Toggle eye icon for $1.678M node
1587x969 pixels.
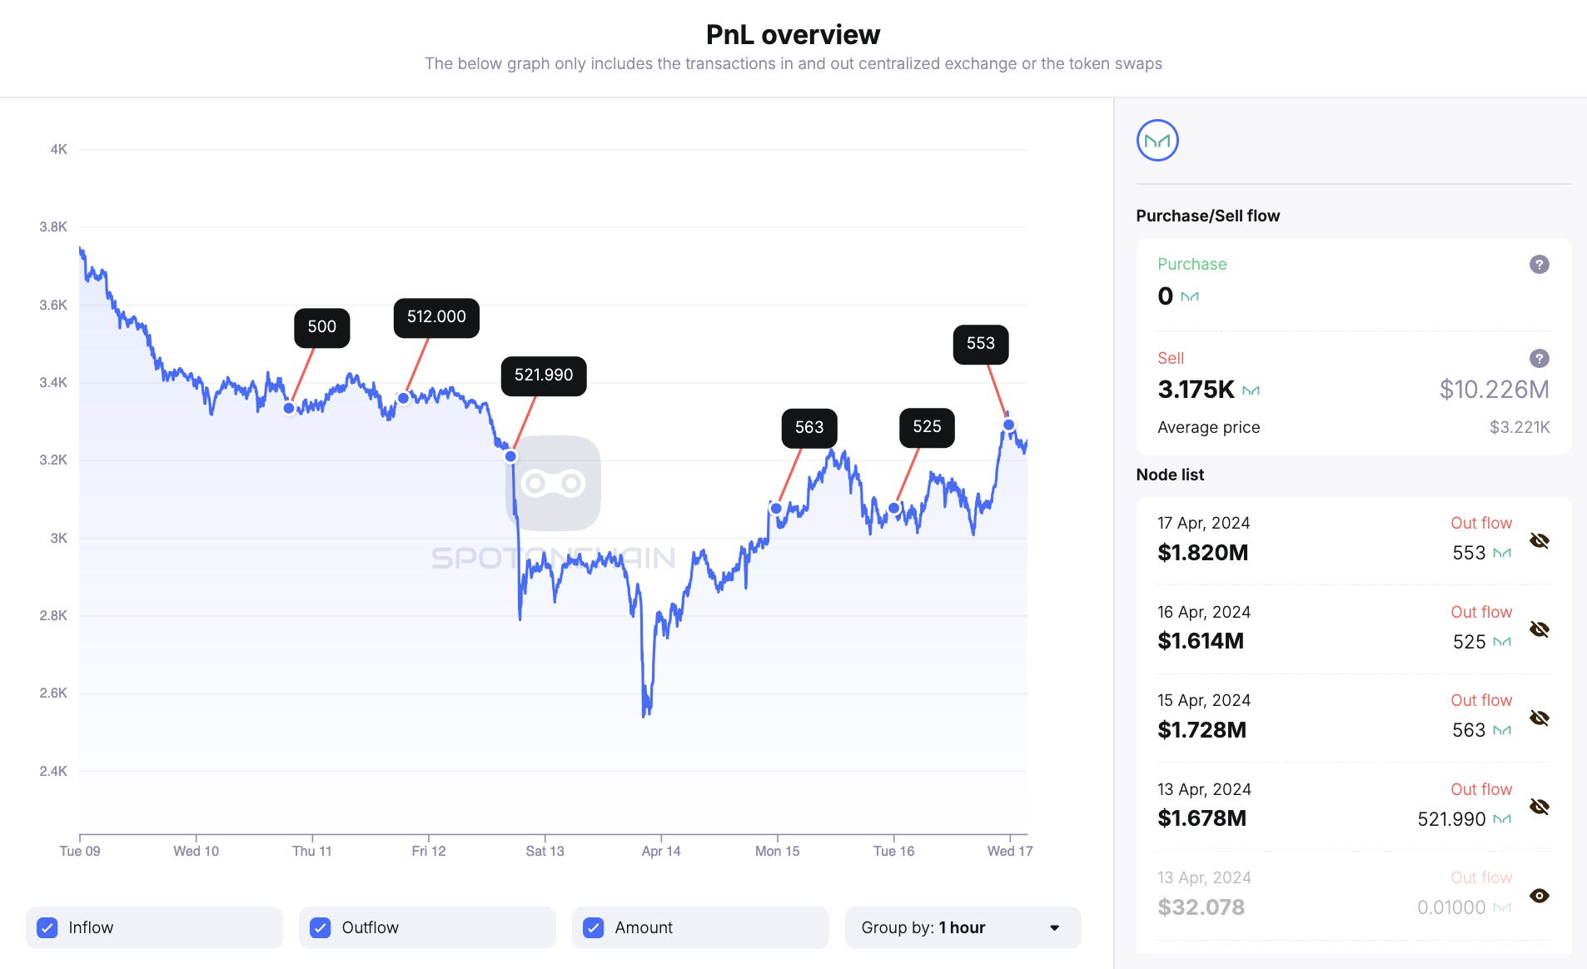point(1539,807)
